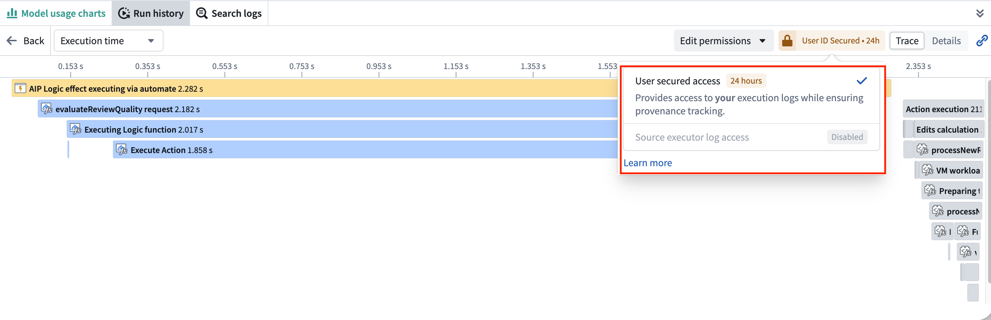
Task: Click the blue checkmark on User secured access
Action: click(862, 81)
